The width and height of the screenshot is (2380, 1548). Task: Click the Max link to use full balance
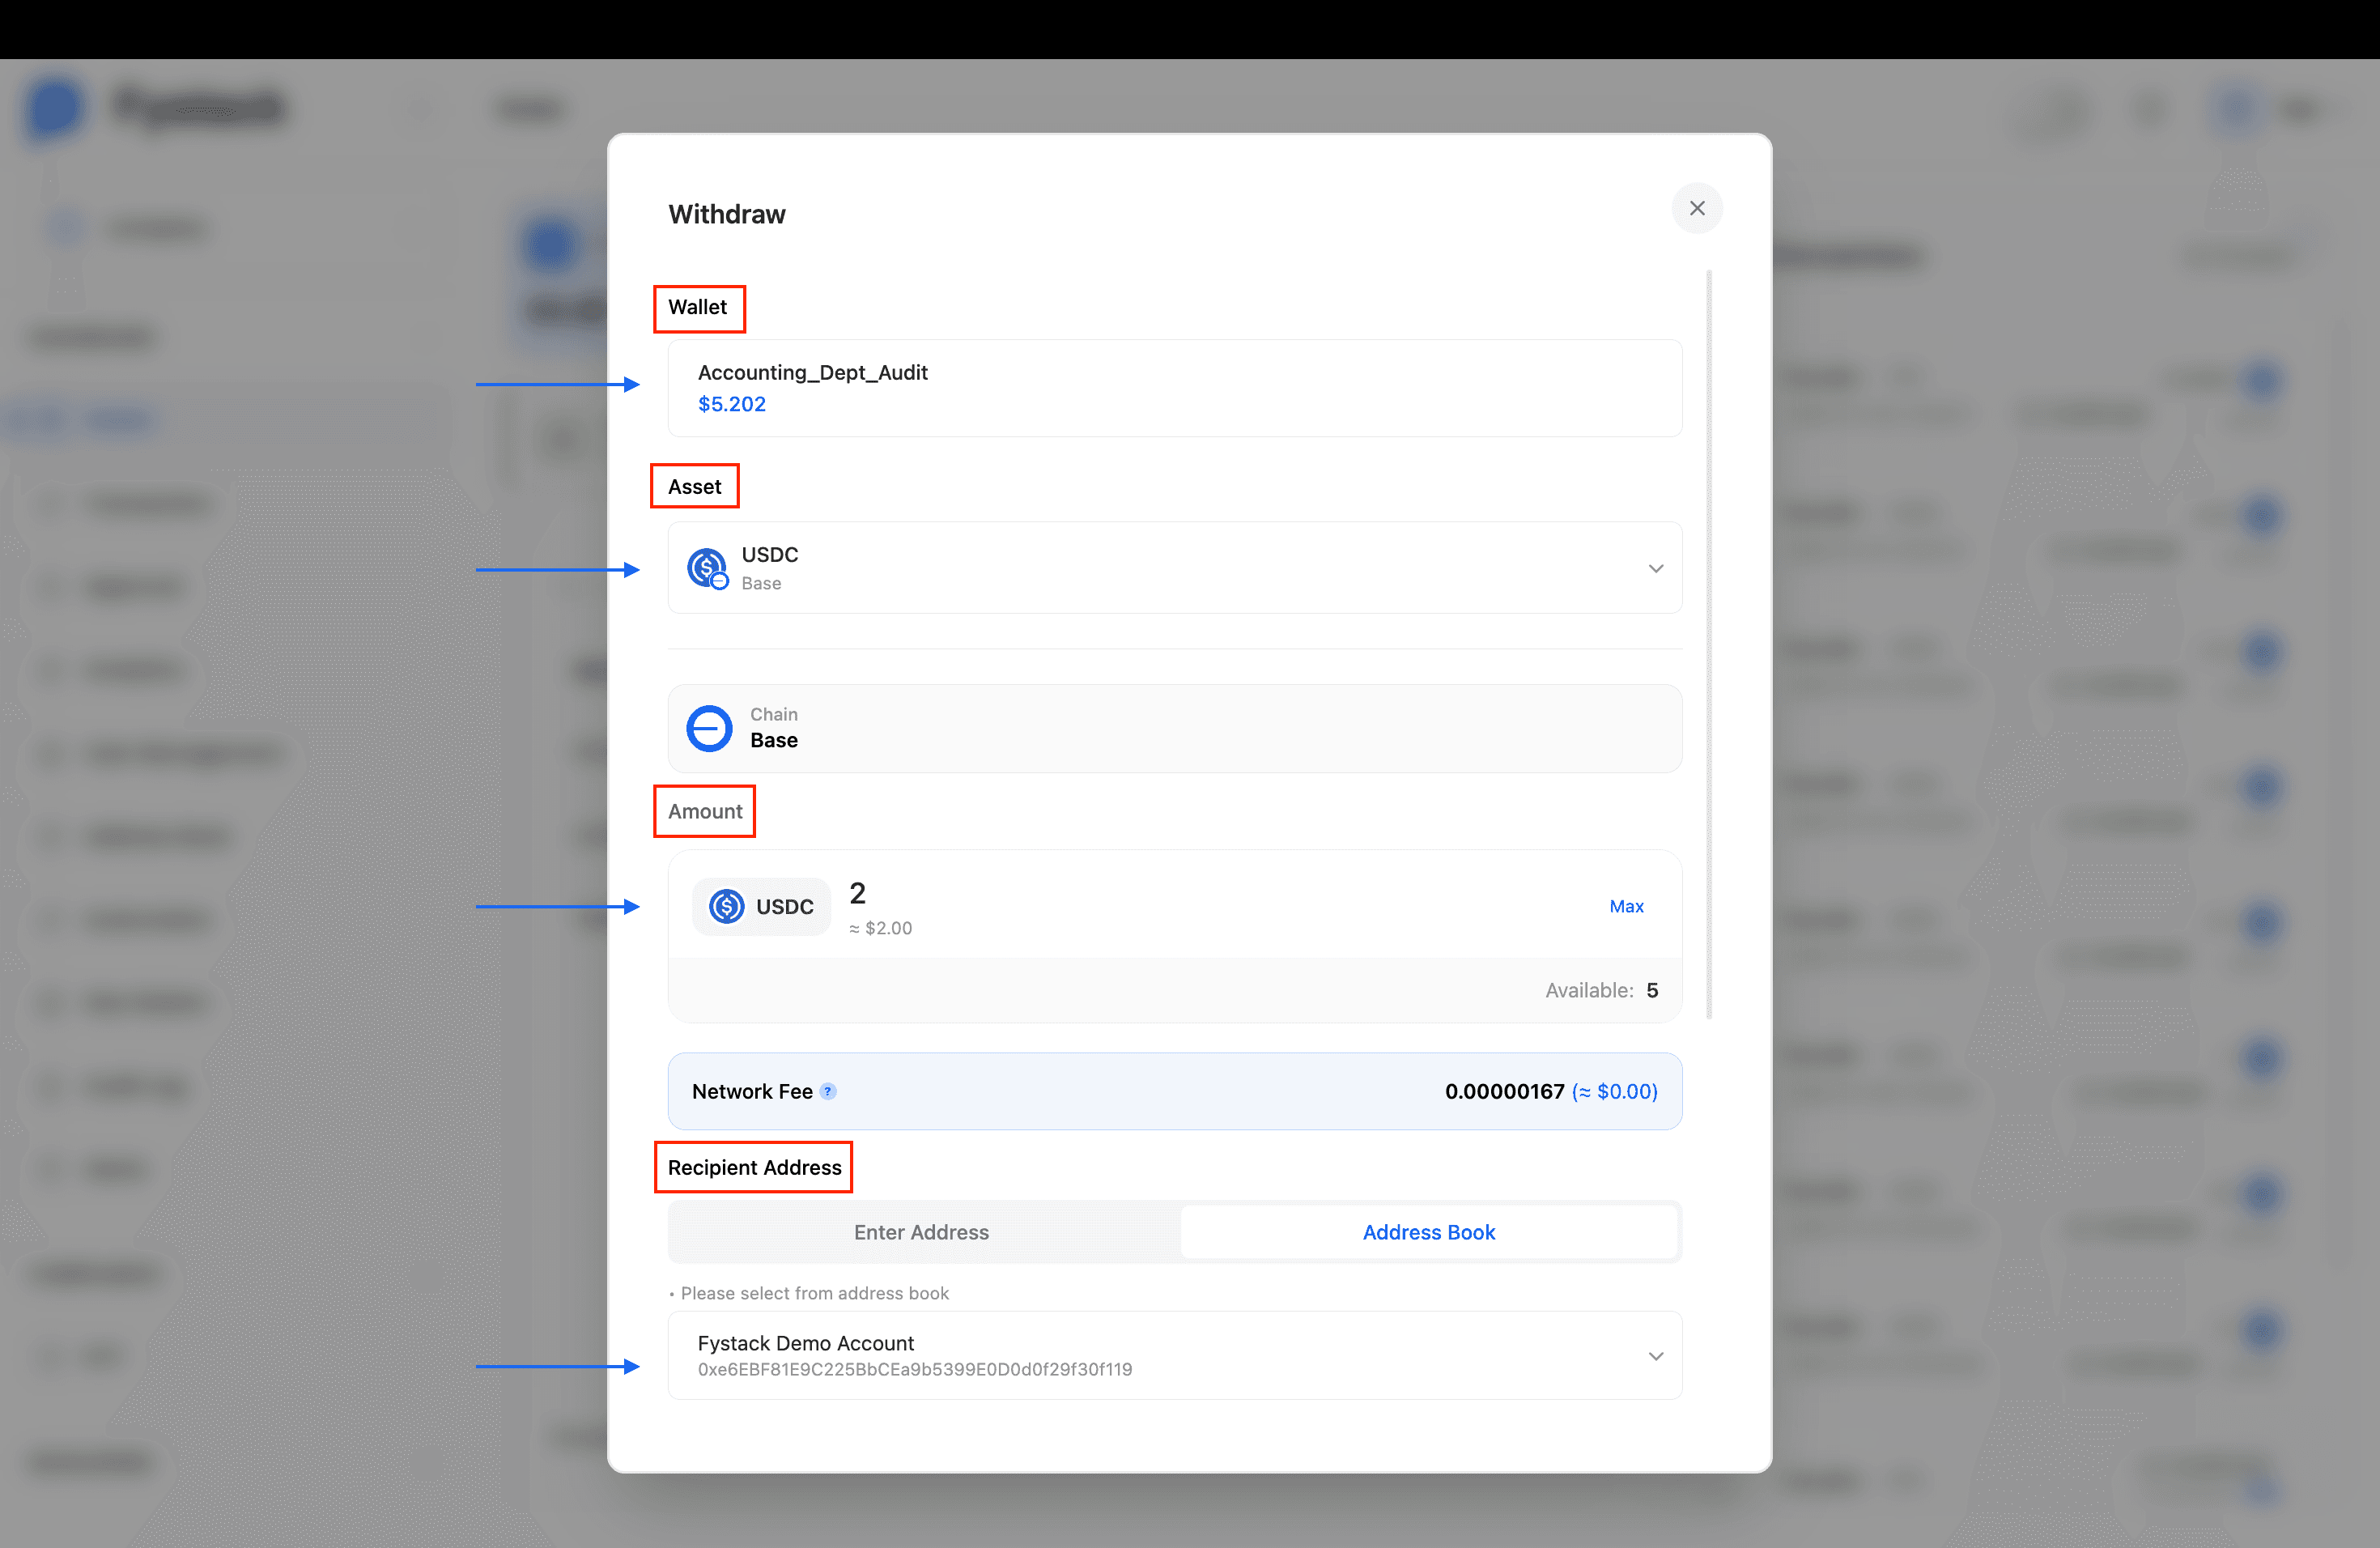pos(1626,906)
